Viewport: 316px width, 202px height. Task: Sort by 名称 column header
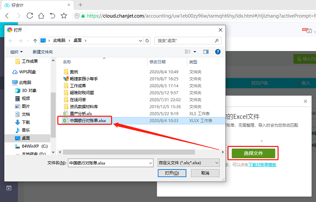coord(67,62)
